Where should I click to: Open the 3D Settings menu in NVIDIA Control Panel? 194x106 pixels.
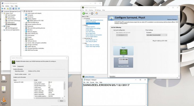coord(98,10)
